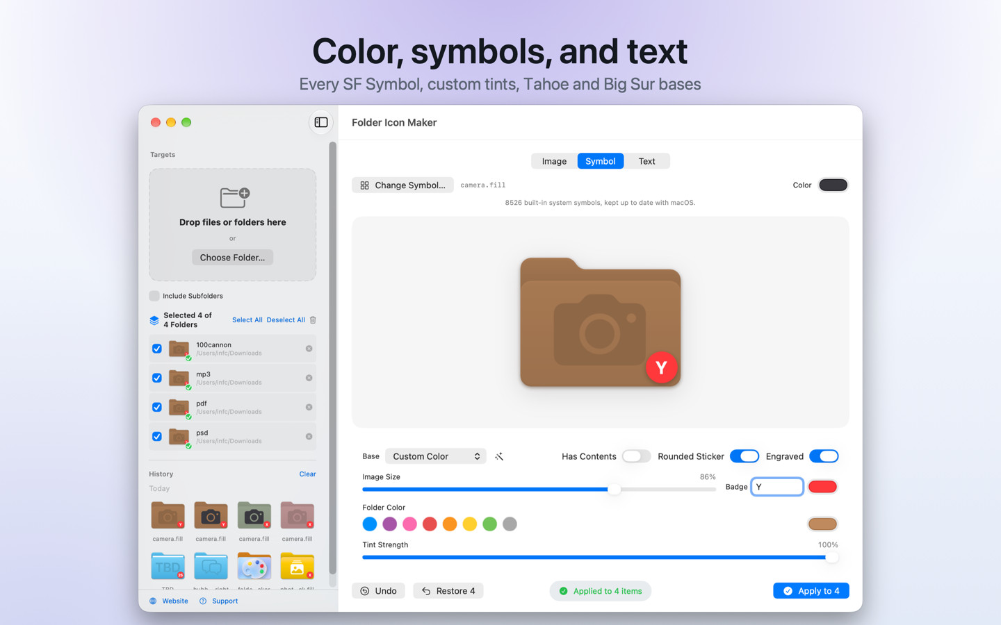The height and width of the screenshot is (625, 1001).
Task: Clear the History list
Action: [308, 474]
